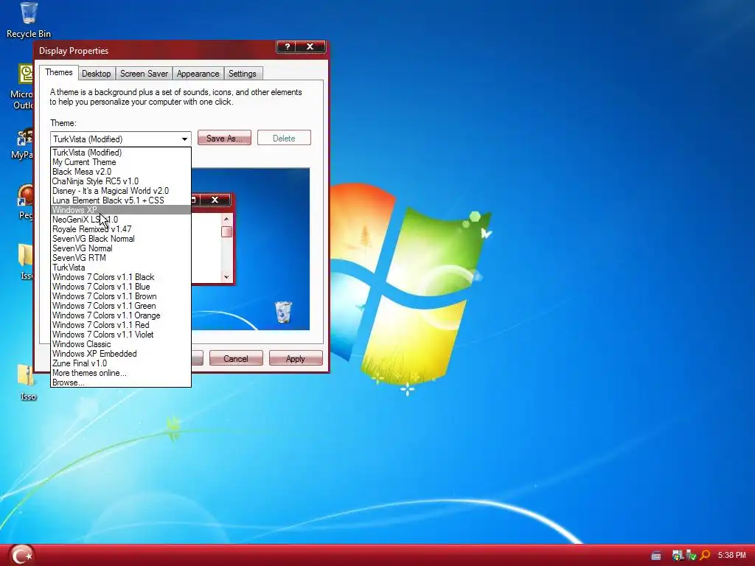The width and height of the screenshot is (755, 566).
Task: Switch to the Desktop tab
Action: point(97,74)
